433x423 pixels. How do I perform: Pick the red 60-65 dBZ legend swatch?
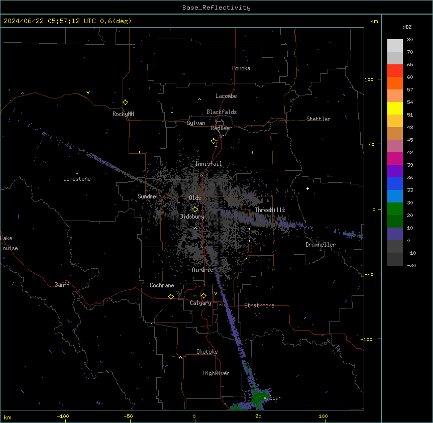pos(395,70)
